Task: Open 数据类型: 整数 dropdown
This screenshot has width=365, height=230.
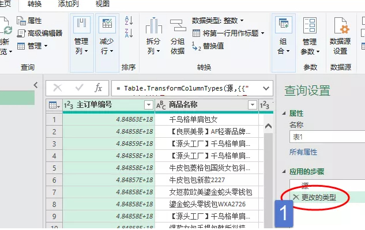Action: (x=218, y=21)
